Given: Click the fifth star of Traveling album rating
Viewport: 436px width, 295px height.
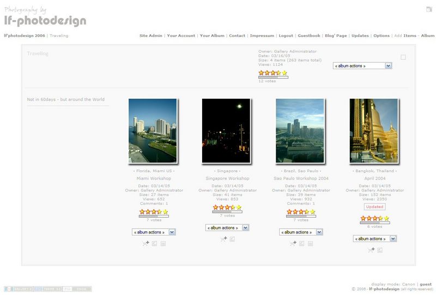Looking at the screenshot, I should click(x=284, y=73).
